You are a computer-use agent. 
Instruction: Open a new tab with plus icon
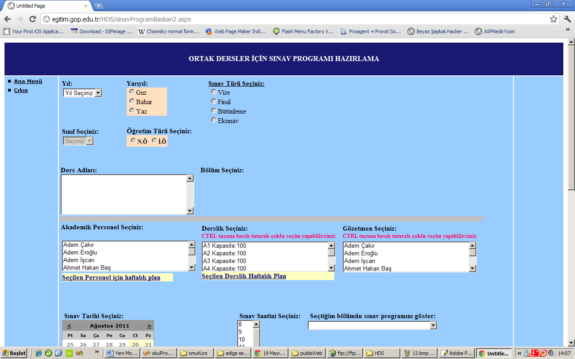pos(99,6)
